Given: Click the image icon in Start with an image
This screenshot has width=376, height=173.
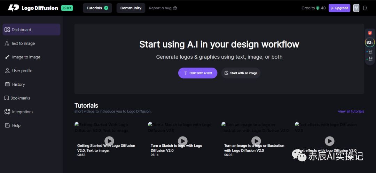Looking at the screenshot, I should click(x=226, y=73).
